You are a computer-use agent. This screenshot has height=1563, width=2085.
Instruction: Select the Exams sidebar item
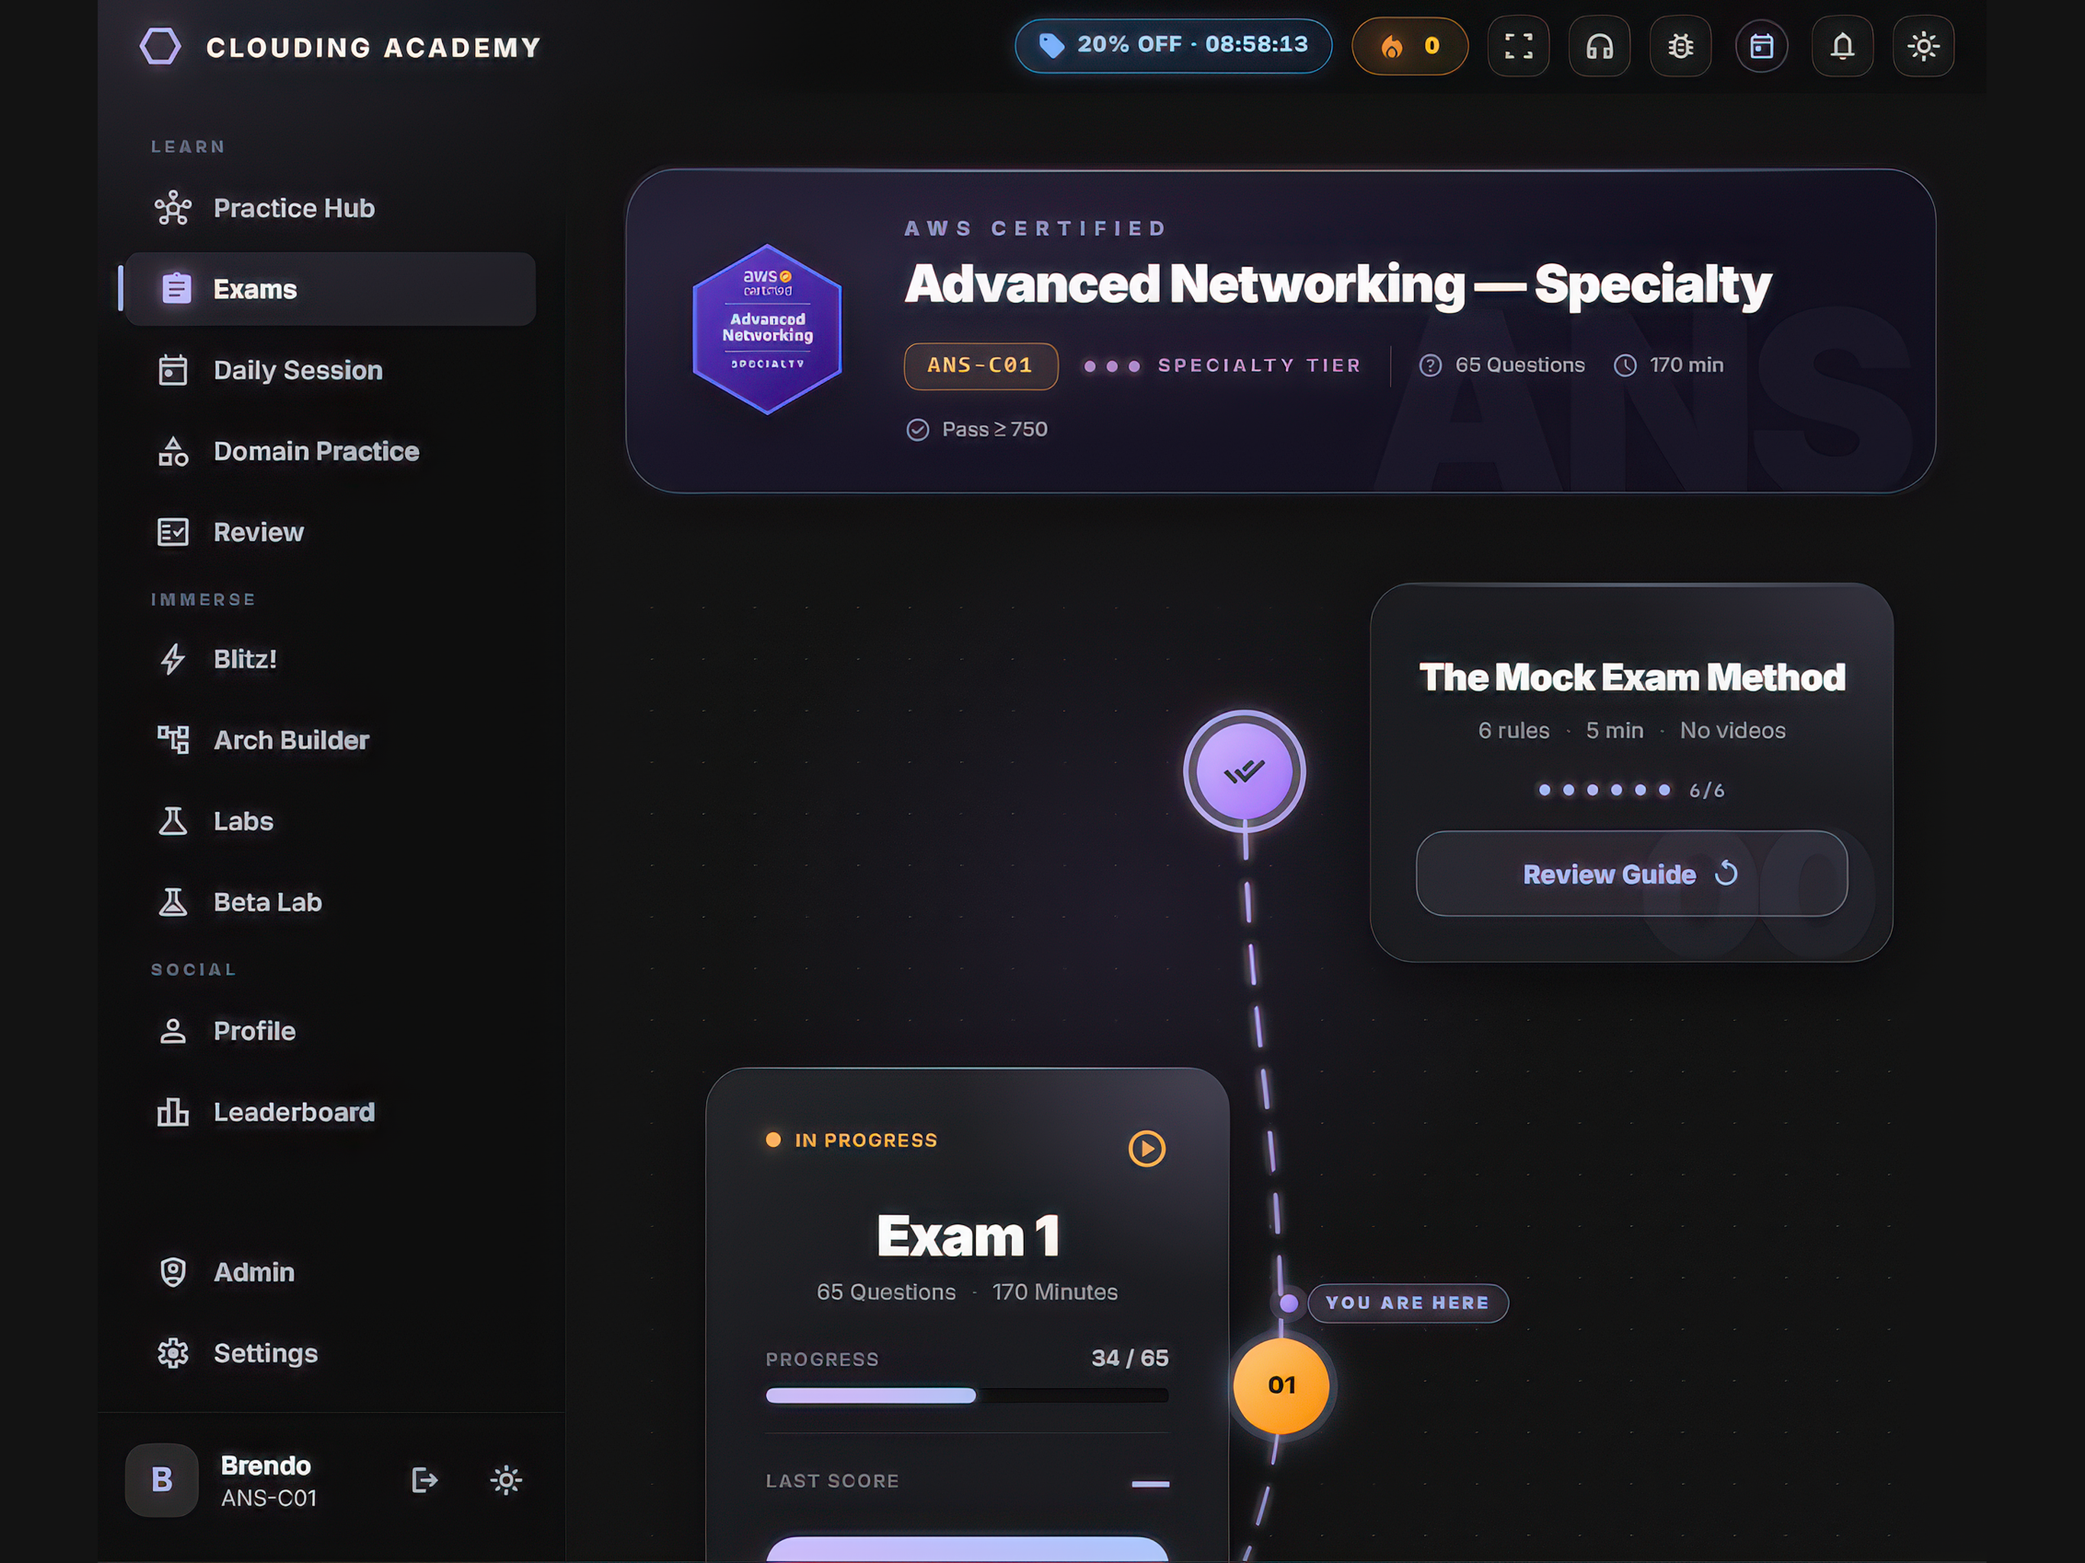[330, 288]
